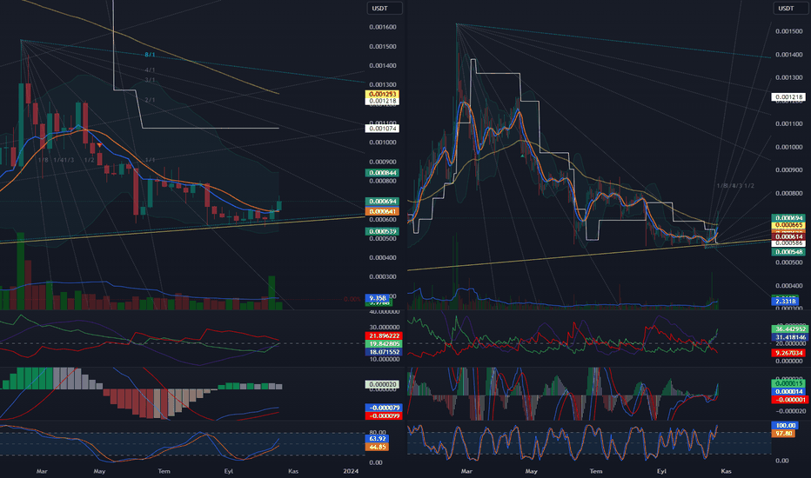
Task: Click the blue 100.00 stochastic value
Action: click(785, 425)
